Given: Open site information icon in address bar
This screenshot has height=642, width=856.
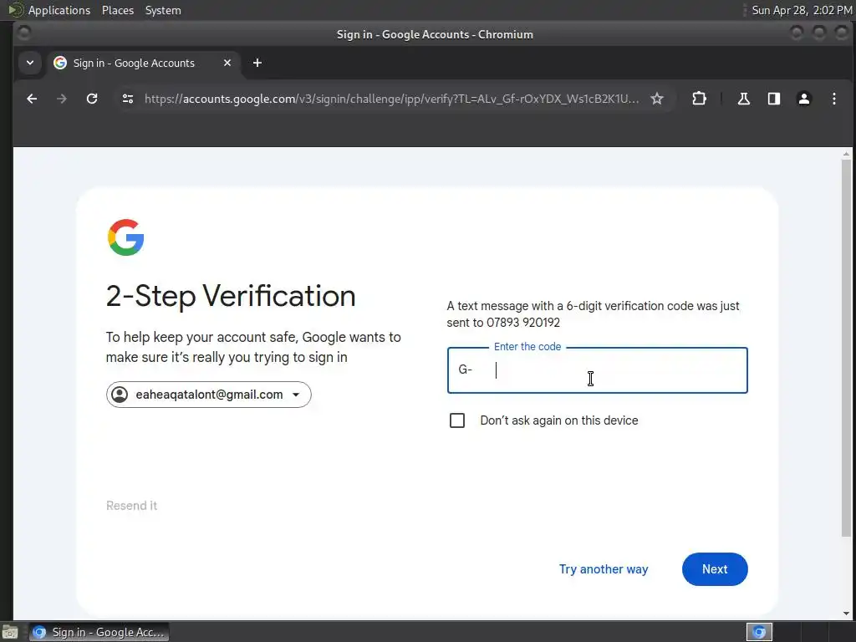Looking at the screenshot, I should click(x=128, y=99).
